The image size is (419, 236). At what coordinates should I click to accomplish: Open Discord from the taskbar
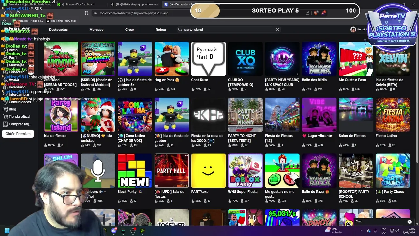tap(114, 231)
